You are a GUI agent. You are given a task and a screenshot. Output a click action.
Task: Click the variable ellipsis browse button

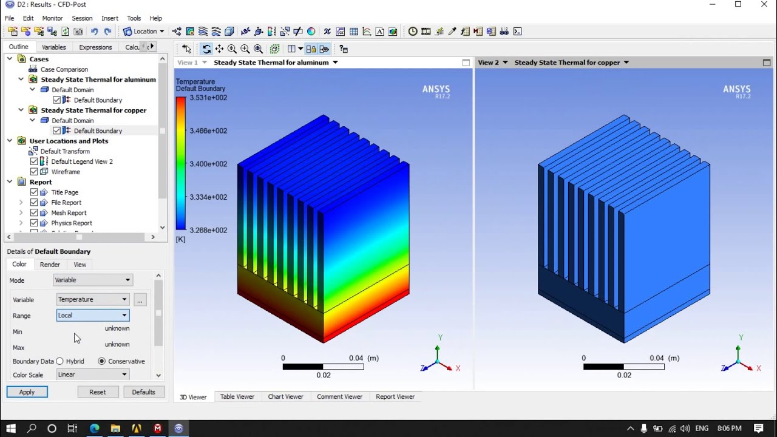pos(140,300)
